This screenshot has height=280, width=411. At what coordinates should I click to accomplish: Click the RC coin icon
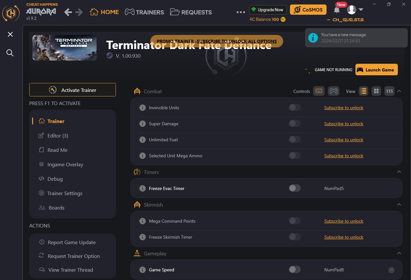click(x=283, y=19)
